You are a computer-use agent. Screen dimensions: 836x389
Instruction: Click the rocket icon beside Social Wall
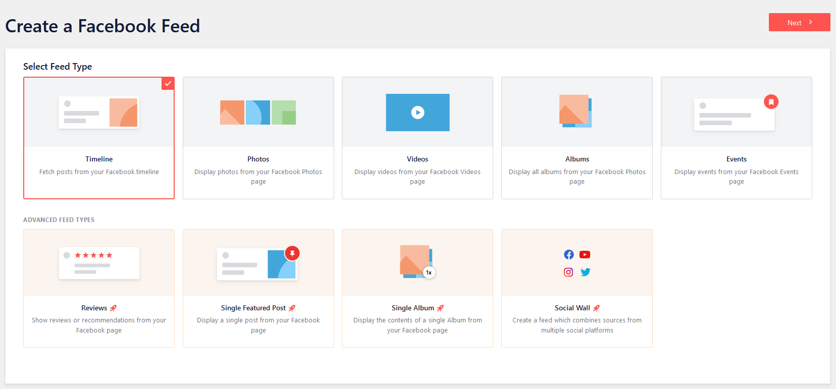point(596,308)
